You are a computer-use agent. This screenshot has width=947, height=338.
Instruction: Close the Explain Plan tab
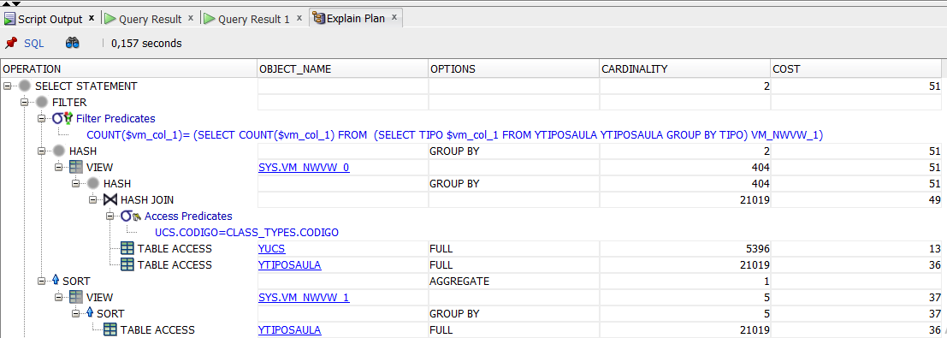pyautogui.click(x=394, y=17)
